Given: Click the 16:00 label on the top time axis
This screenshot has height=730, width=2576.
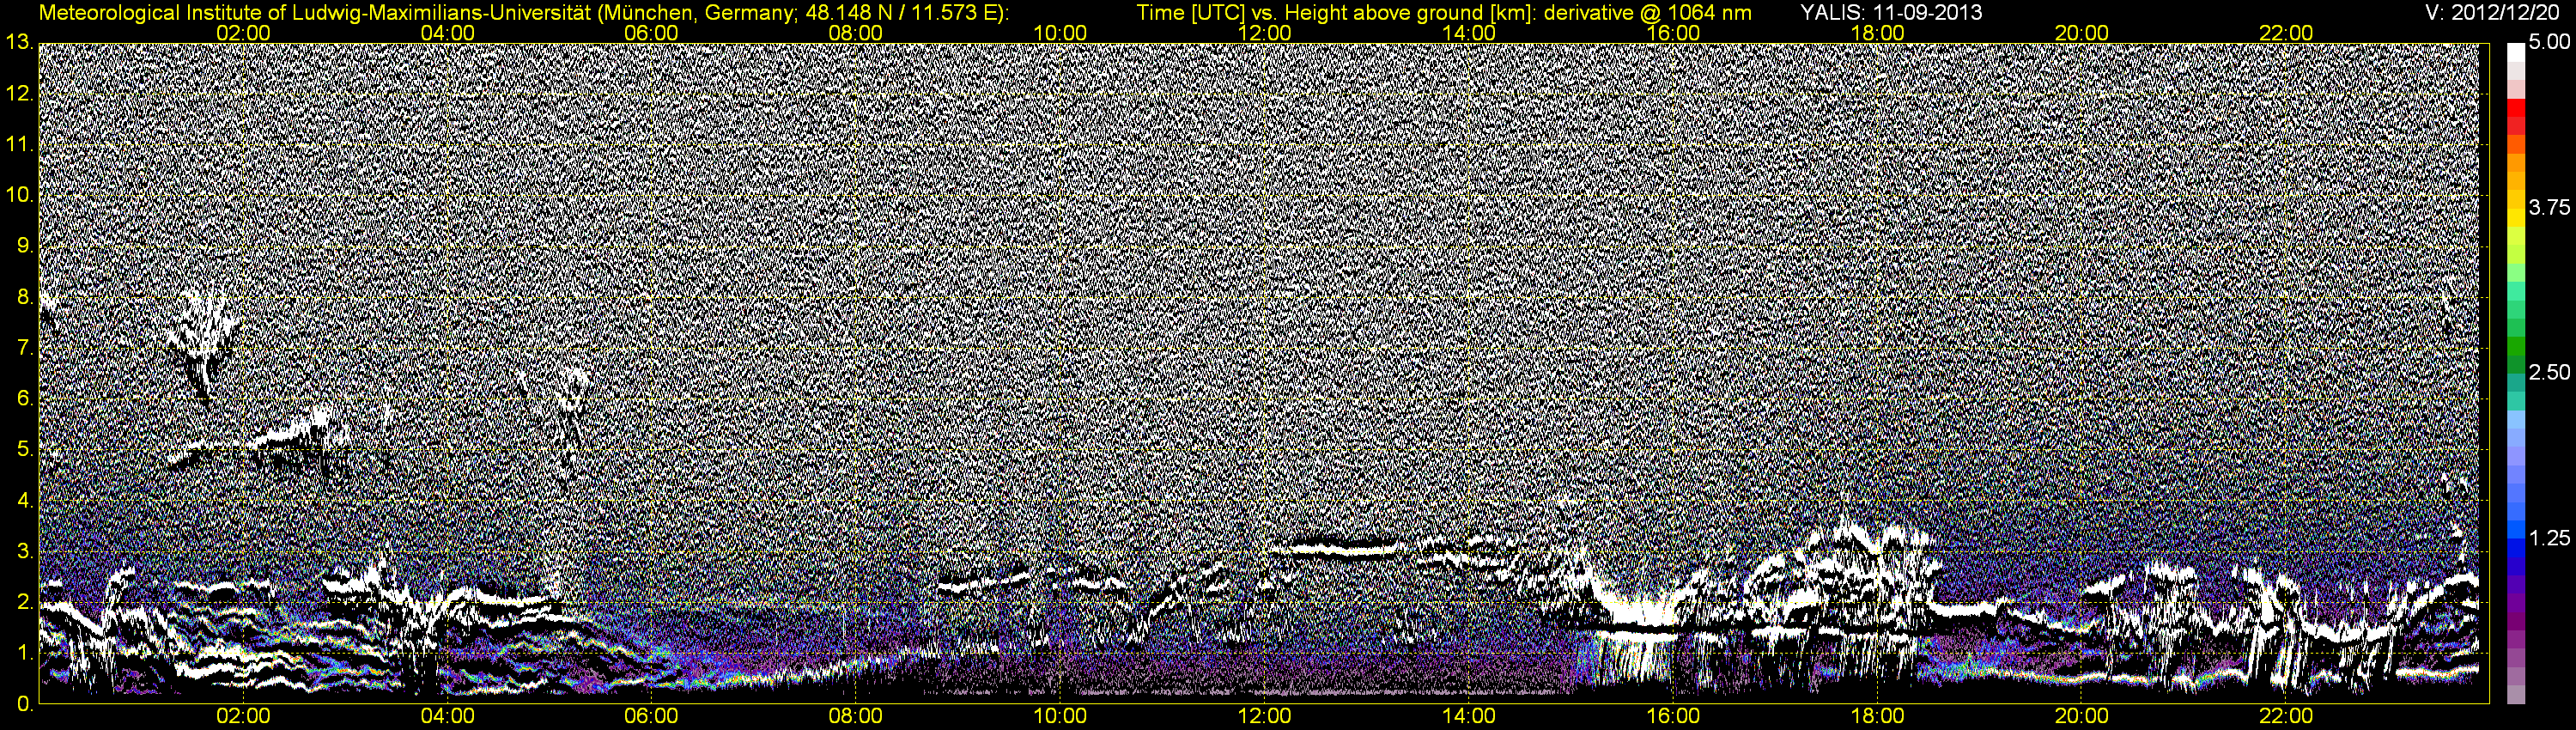Looking at the screenshot, I should 1673,33.
